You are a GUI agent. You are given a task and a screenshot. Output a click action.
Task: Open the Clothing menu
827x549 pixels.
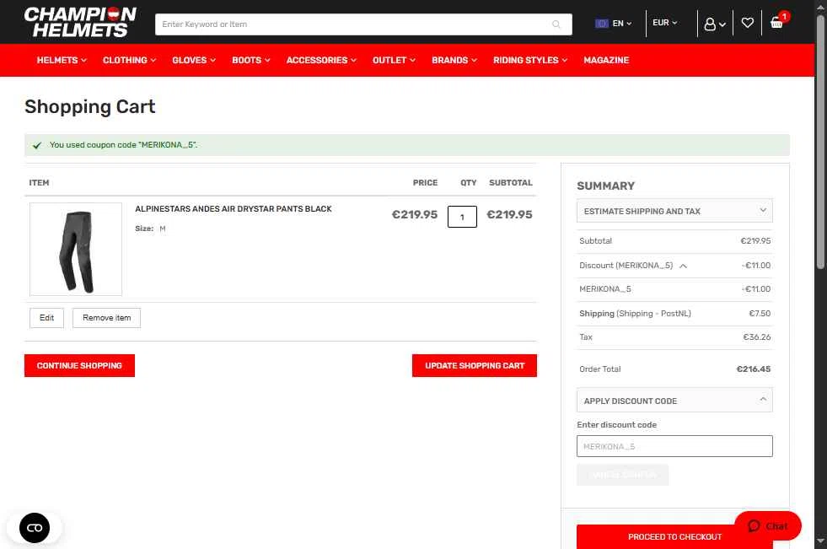(x=129, y=60)
